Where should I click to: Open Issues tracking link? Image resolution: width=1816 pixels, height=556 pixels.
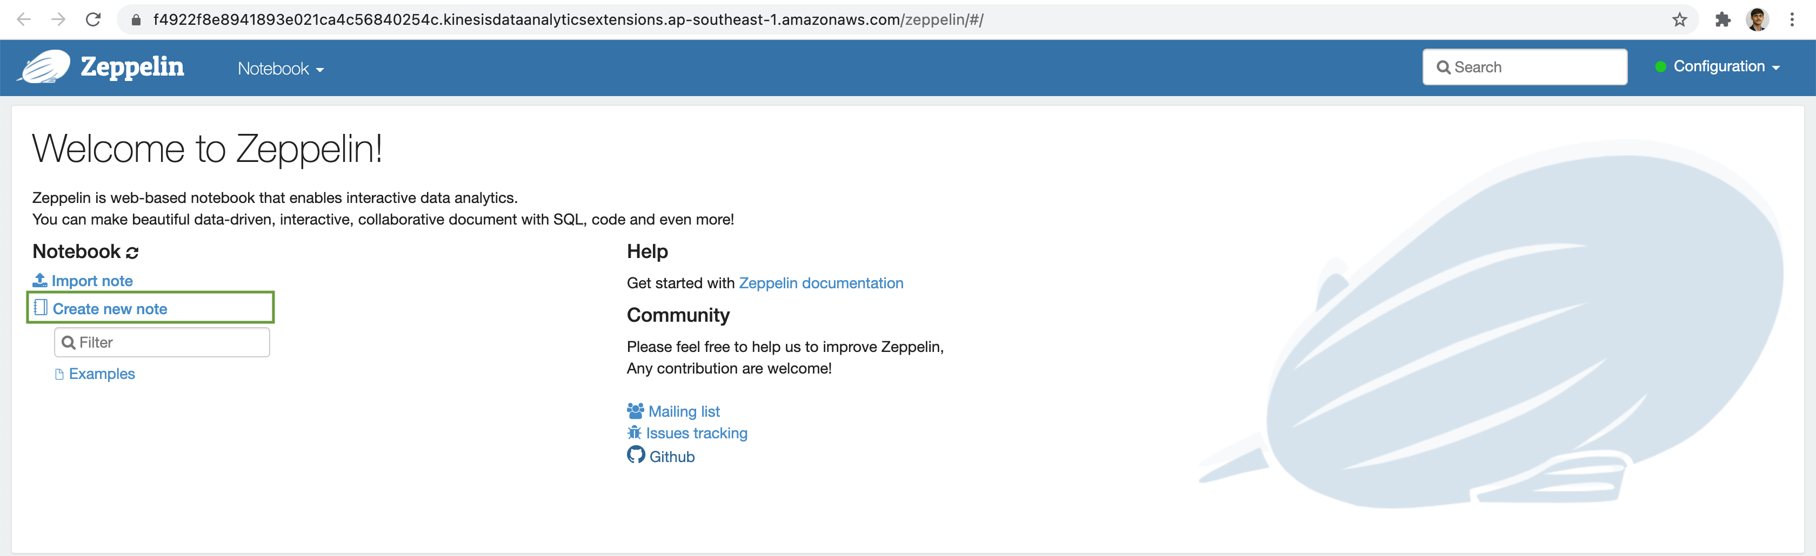tap(697, 433)
